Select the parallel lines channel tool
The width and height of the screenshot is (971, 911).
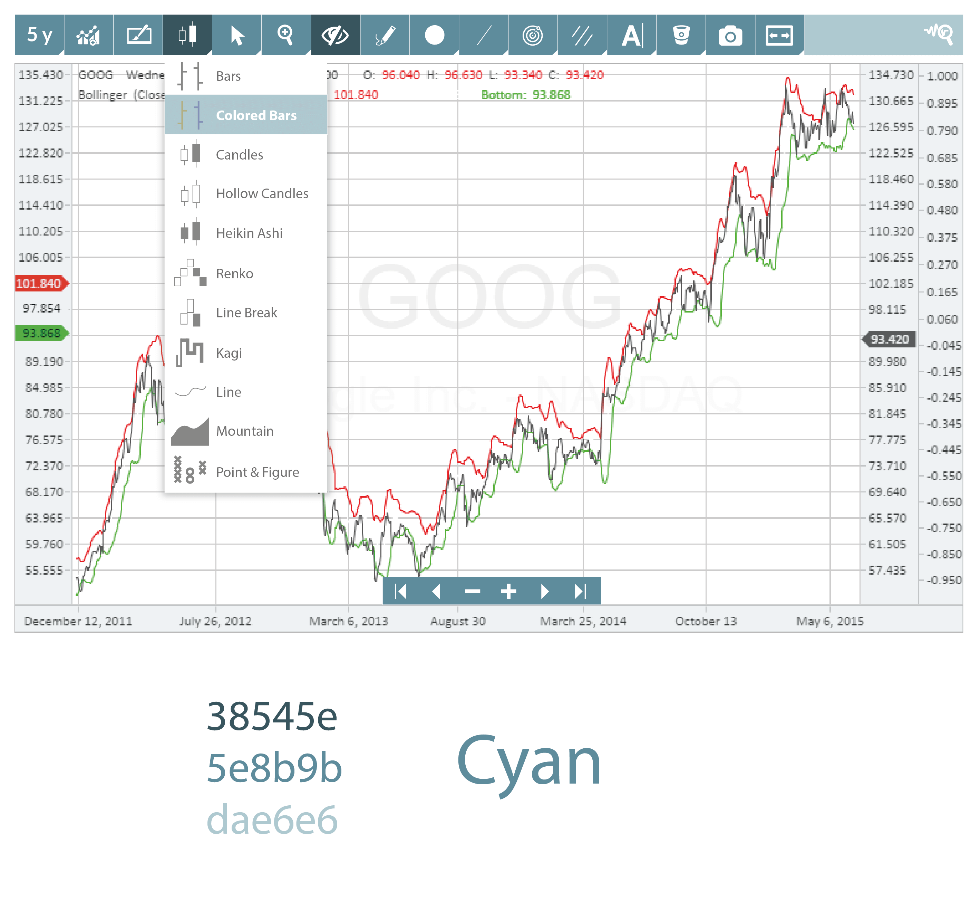[582, 35]
